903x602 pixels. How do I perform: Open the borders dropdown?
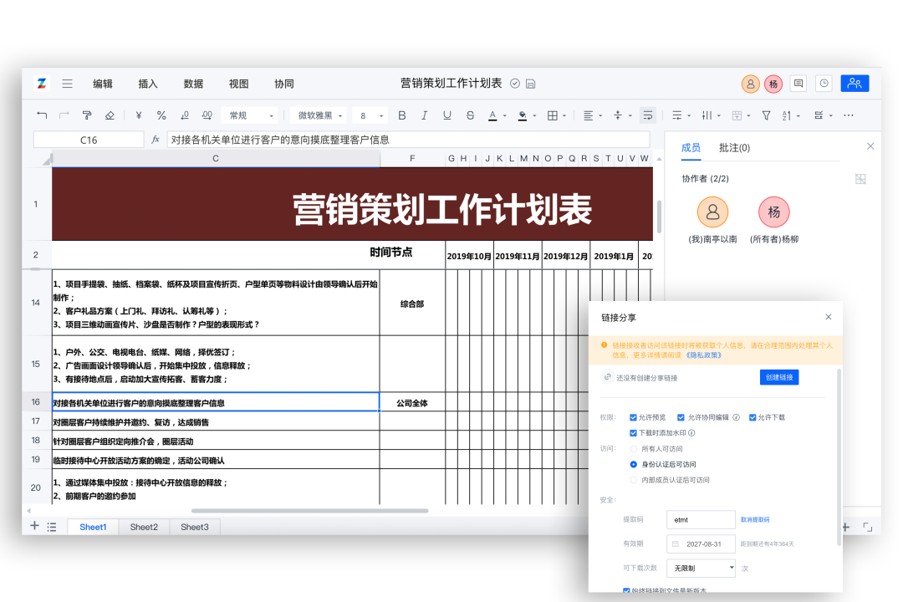[x=556, y=115]
